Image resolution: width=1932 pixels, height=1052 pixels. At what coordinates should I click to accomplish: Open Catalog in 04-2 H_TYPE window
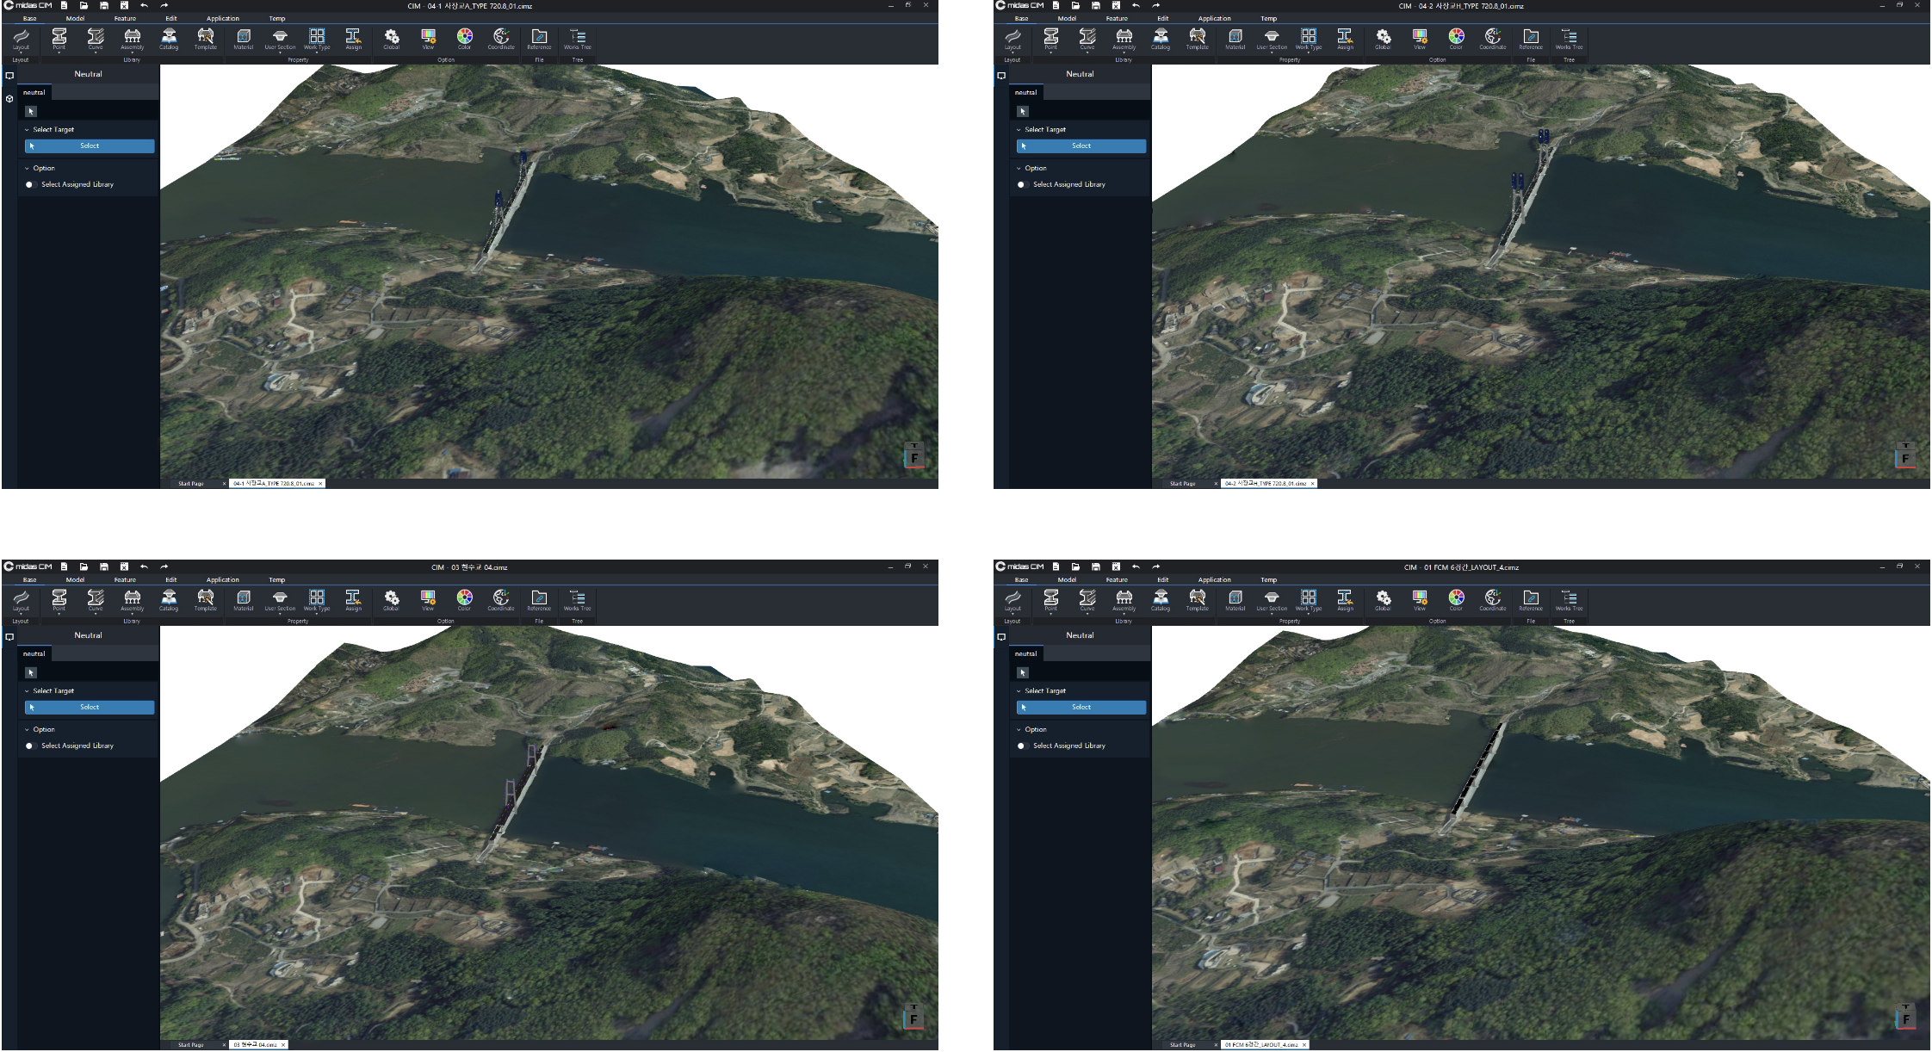tap(1161, 39)
